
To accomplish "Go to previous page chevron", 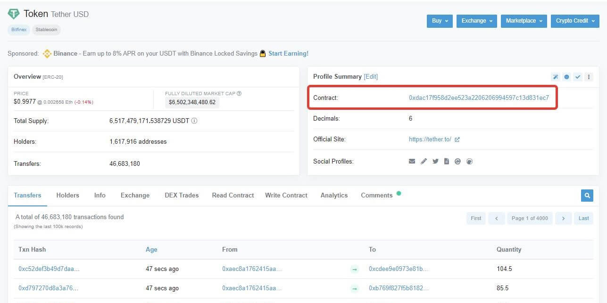I will pos(497,218).
